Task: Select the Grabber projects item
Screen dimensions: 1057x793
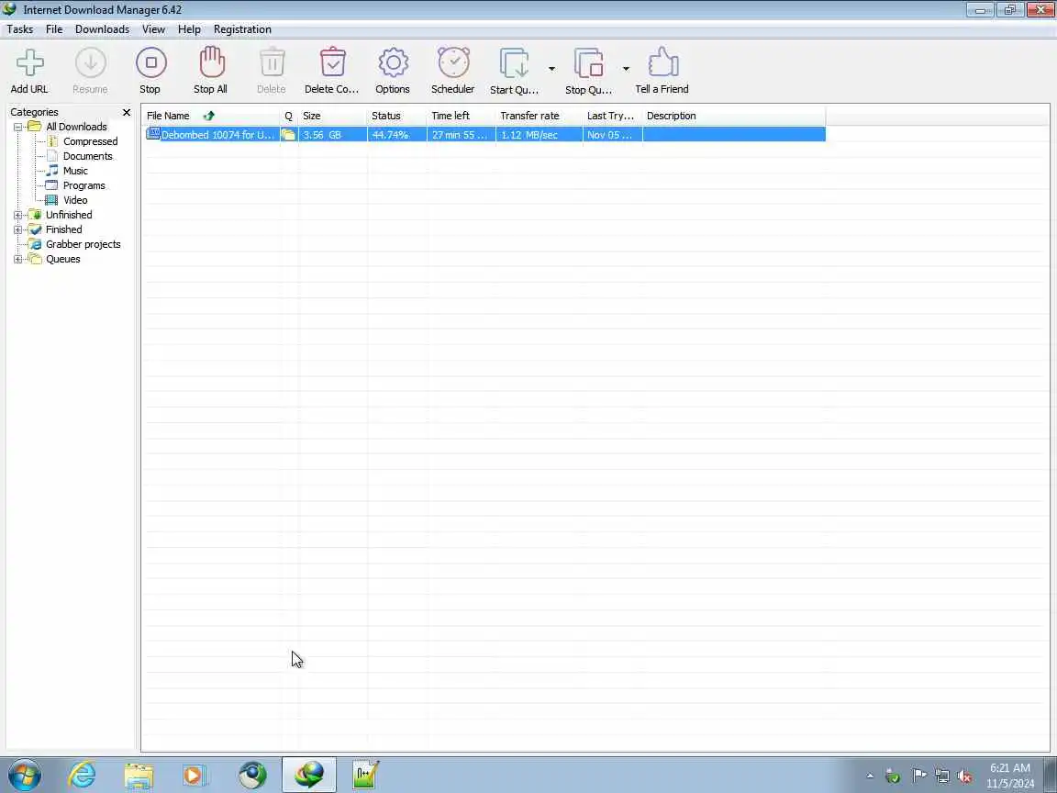Action: point(83,245)
